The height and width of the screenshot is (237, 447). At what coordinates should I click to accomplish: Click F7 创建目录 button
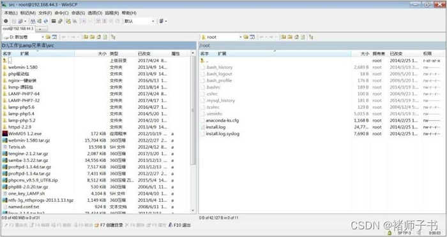109,225
